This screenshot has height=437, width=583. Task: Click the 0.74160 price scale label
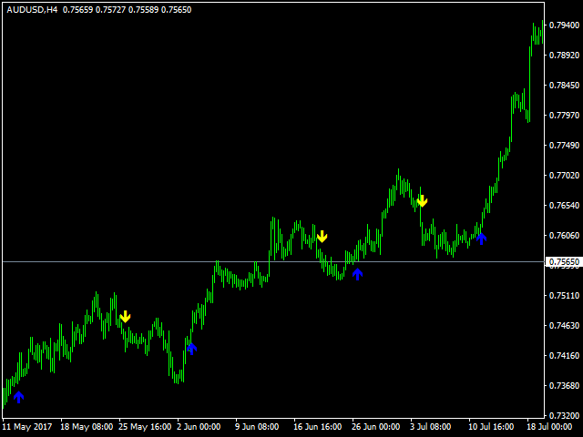pos(564,356)
